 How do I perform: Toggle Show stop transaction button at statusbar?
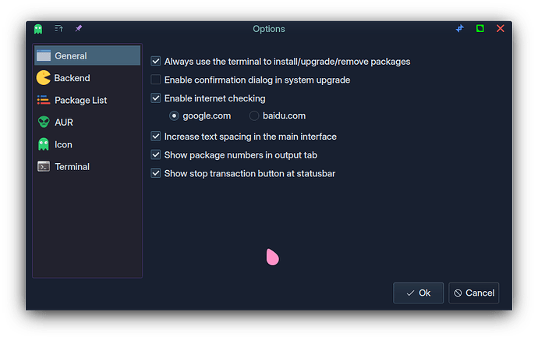pyautogui.click(x=156, y=173)
